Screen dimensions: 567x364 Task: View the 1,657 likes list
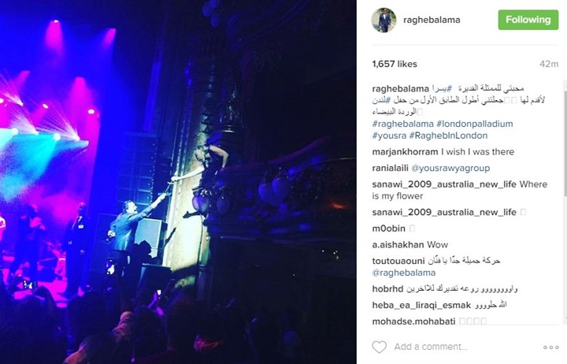pyautogui.click(x=395, y=64)
